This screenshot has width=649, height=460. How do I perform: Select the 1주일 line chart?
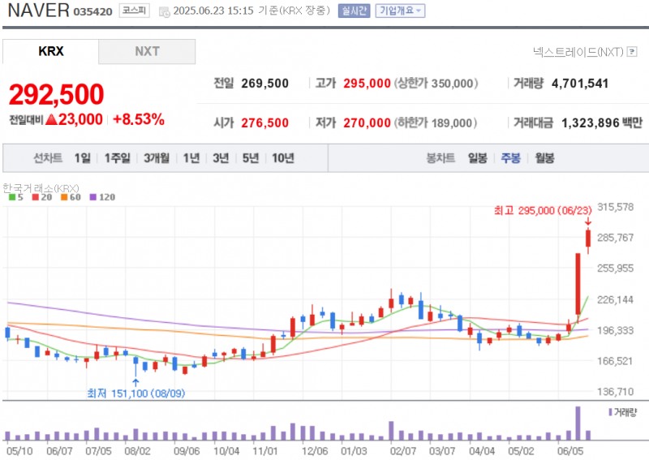pos(117,157)
